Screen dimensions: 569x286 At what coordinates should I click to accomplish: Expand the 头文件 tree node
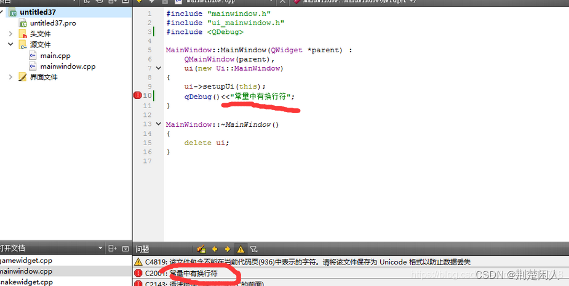tap(10, 34)
